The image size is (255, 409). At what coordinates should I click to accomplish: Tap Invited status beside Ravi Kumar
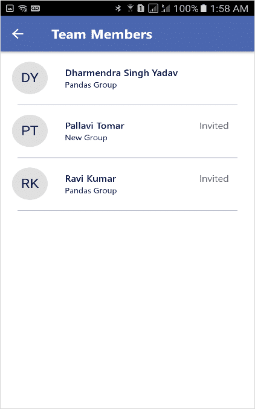214,179
